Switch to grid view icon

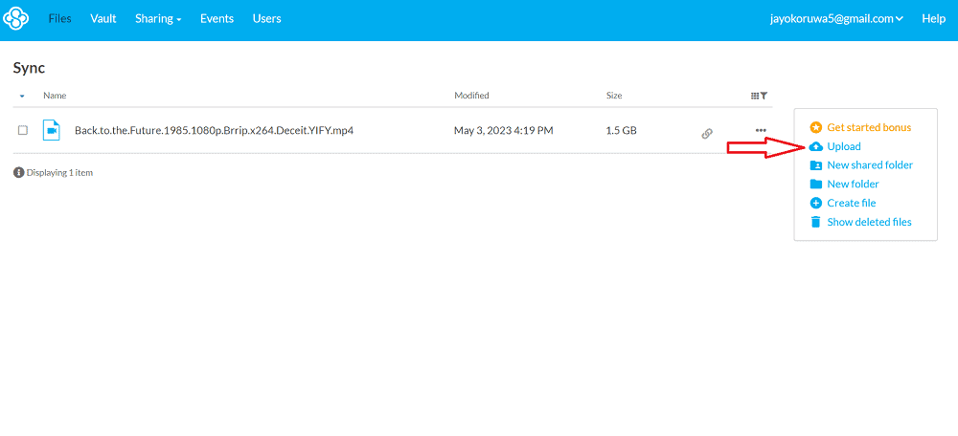click(x=755, y=96)
